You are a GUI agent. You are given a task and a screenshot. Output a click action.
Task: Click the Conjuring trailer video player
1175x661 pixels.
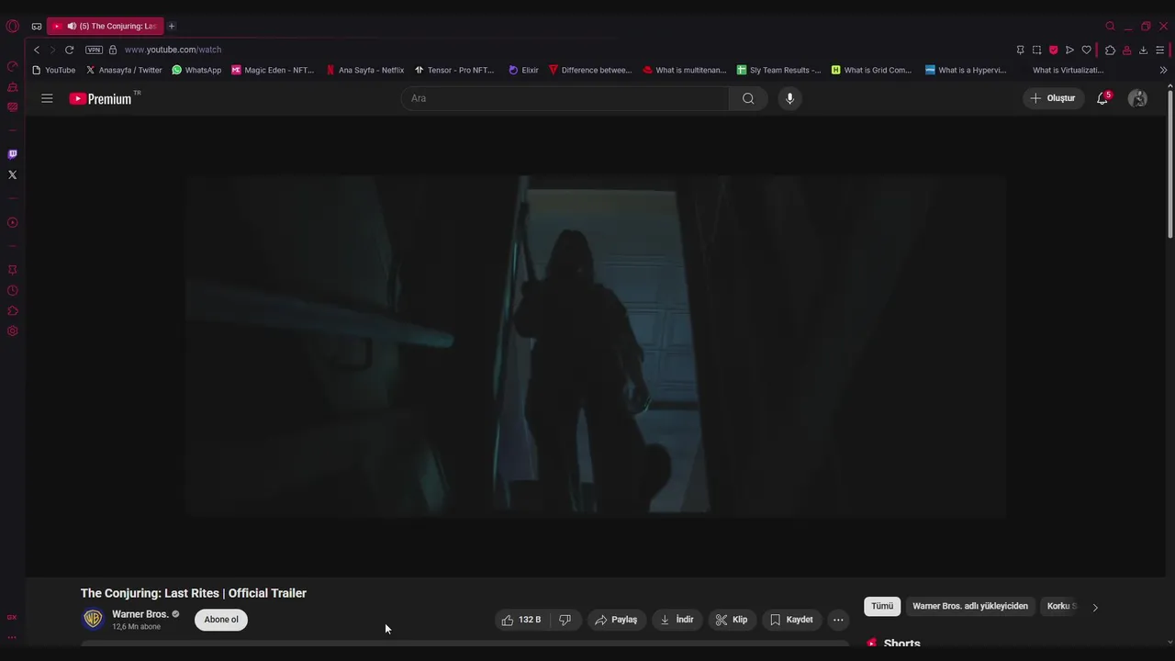click(x=596, y=346)
